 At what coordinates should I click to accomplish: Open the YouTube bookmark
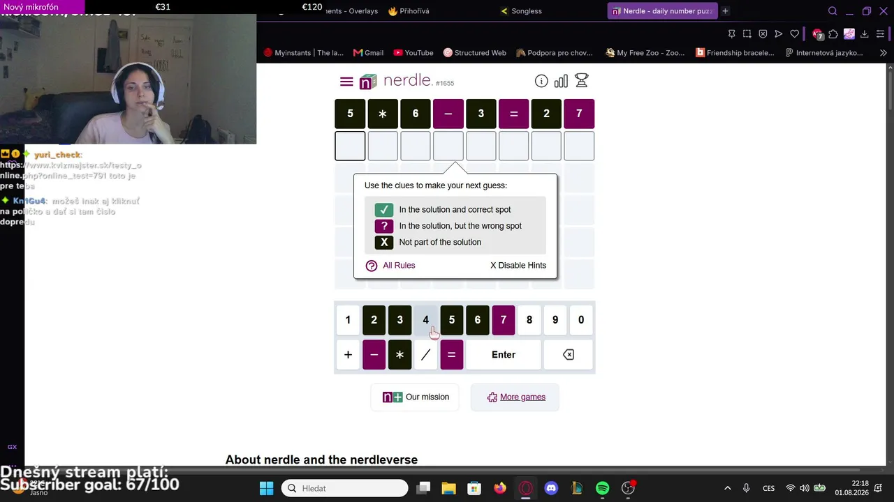(413, 53)
